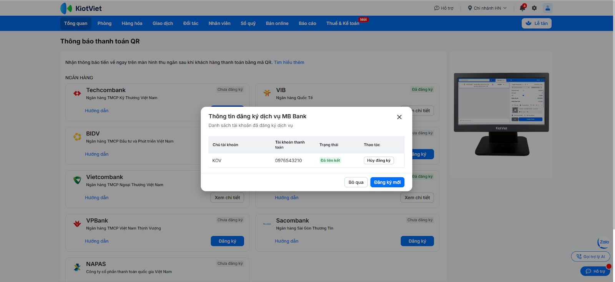Click the account holder cell KOV
The image size is (615, 282).
[217, 160]
